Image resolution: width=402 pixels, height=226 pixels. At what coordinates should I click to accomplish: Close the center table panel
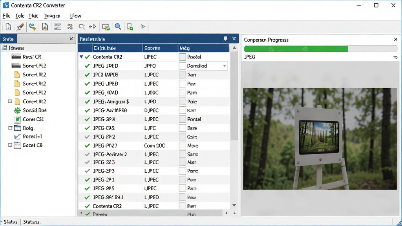point(234,39)
